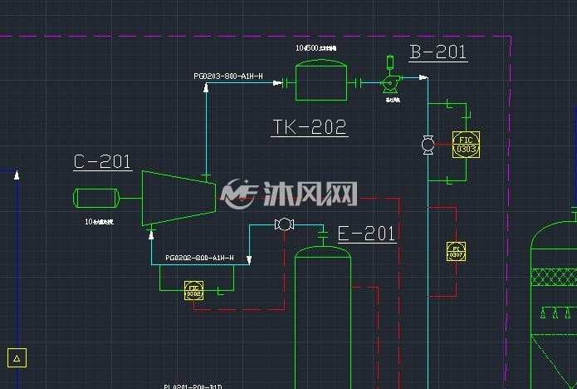This screenshot has height=389, width=577.
Task: Click flow arrow entering the TK-202 tank
Action: coord(277,83)
